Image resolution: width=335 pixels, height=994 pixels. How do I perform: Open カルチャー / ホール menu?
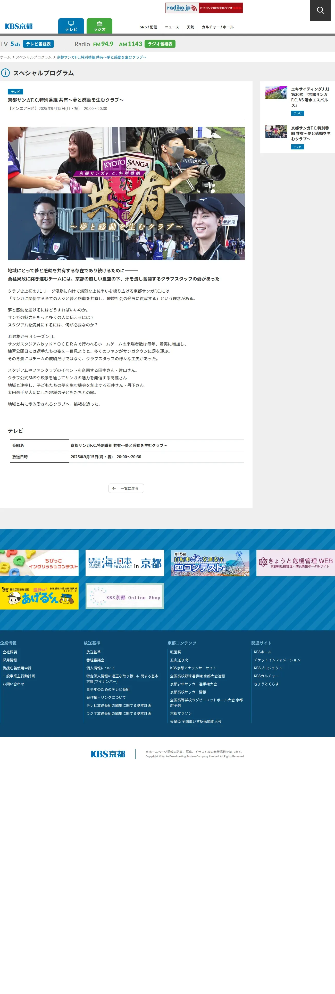217,27
